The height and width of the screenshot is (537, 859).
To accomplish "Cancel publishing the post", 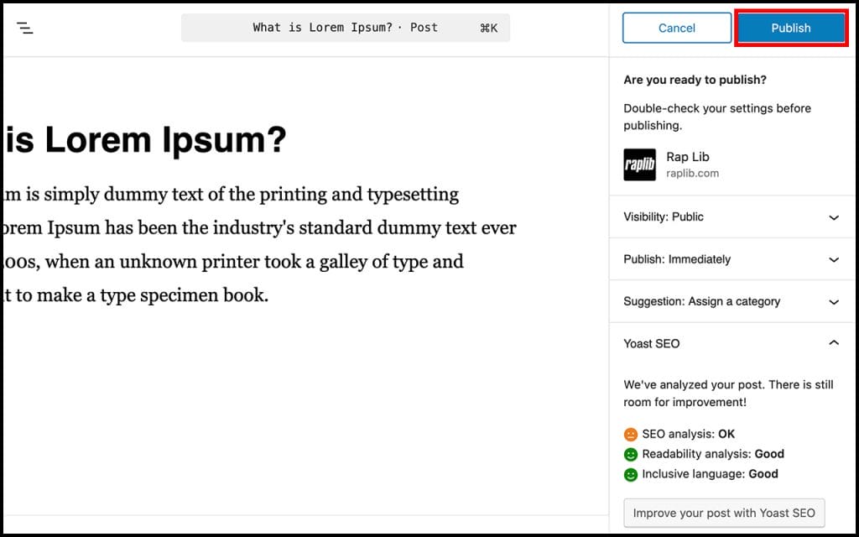I will click(x=676, y=28).
